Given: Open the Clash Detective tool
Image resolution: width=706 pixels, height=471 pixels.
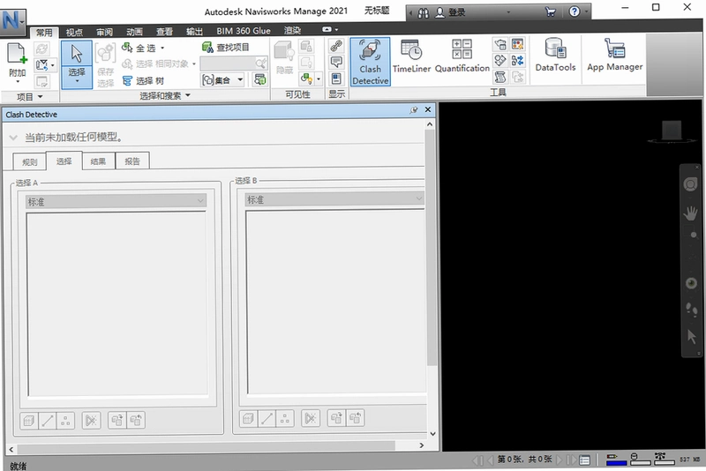Looking at the screenshot, I should [x=370, y=62].
